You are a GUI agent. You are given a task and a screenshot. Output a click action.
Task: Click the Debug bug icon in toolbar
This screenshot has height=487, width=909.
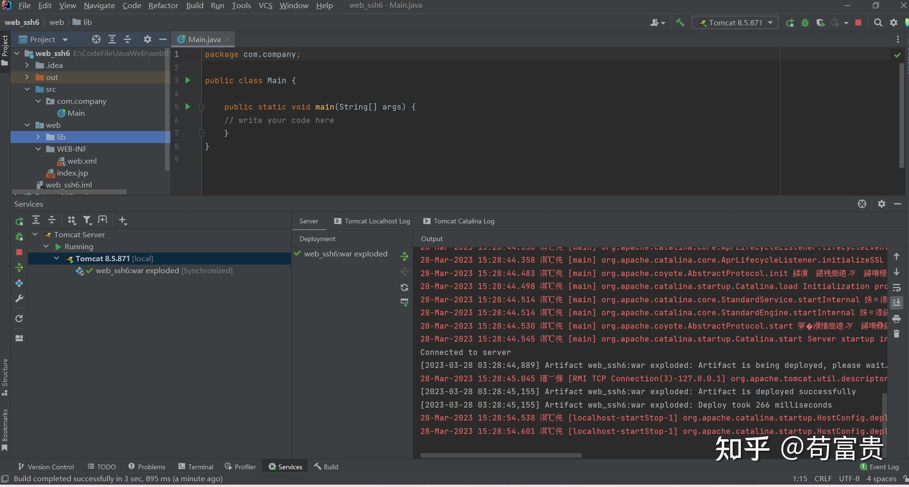805,22
